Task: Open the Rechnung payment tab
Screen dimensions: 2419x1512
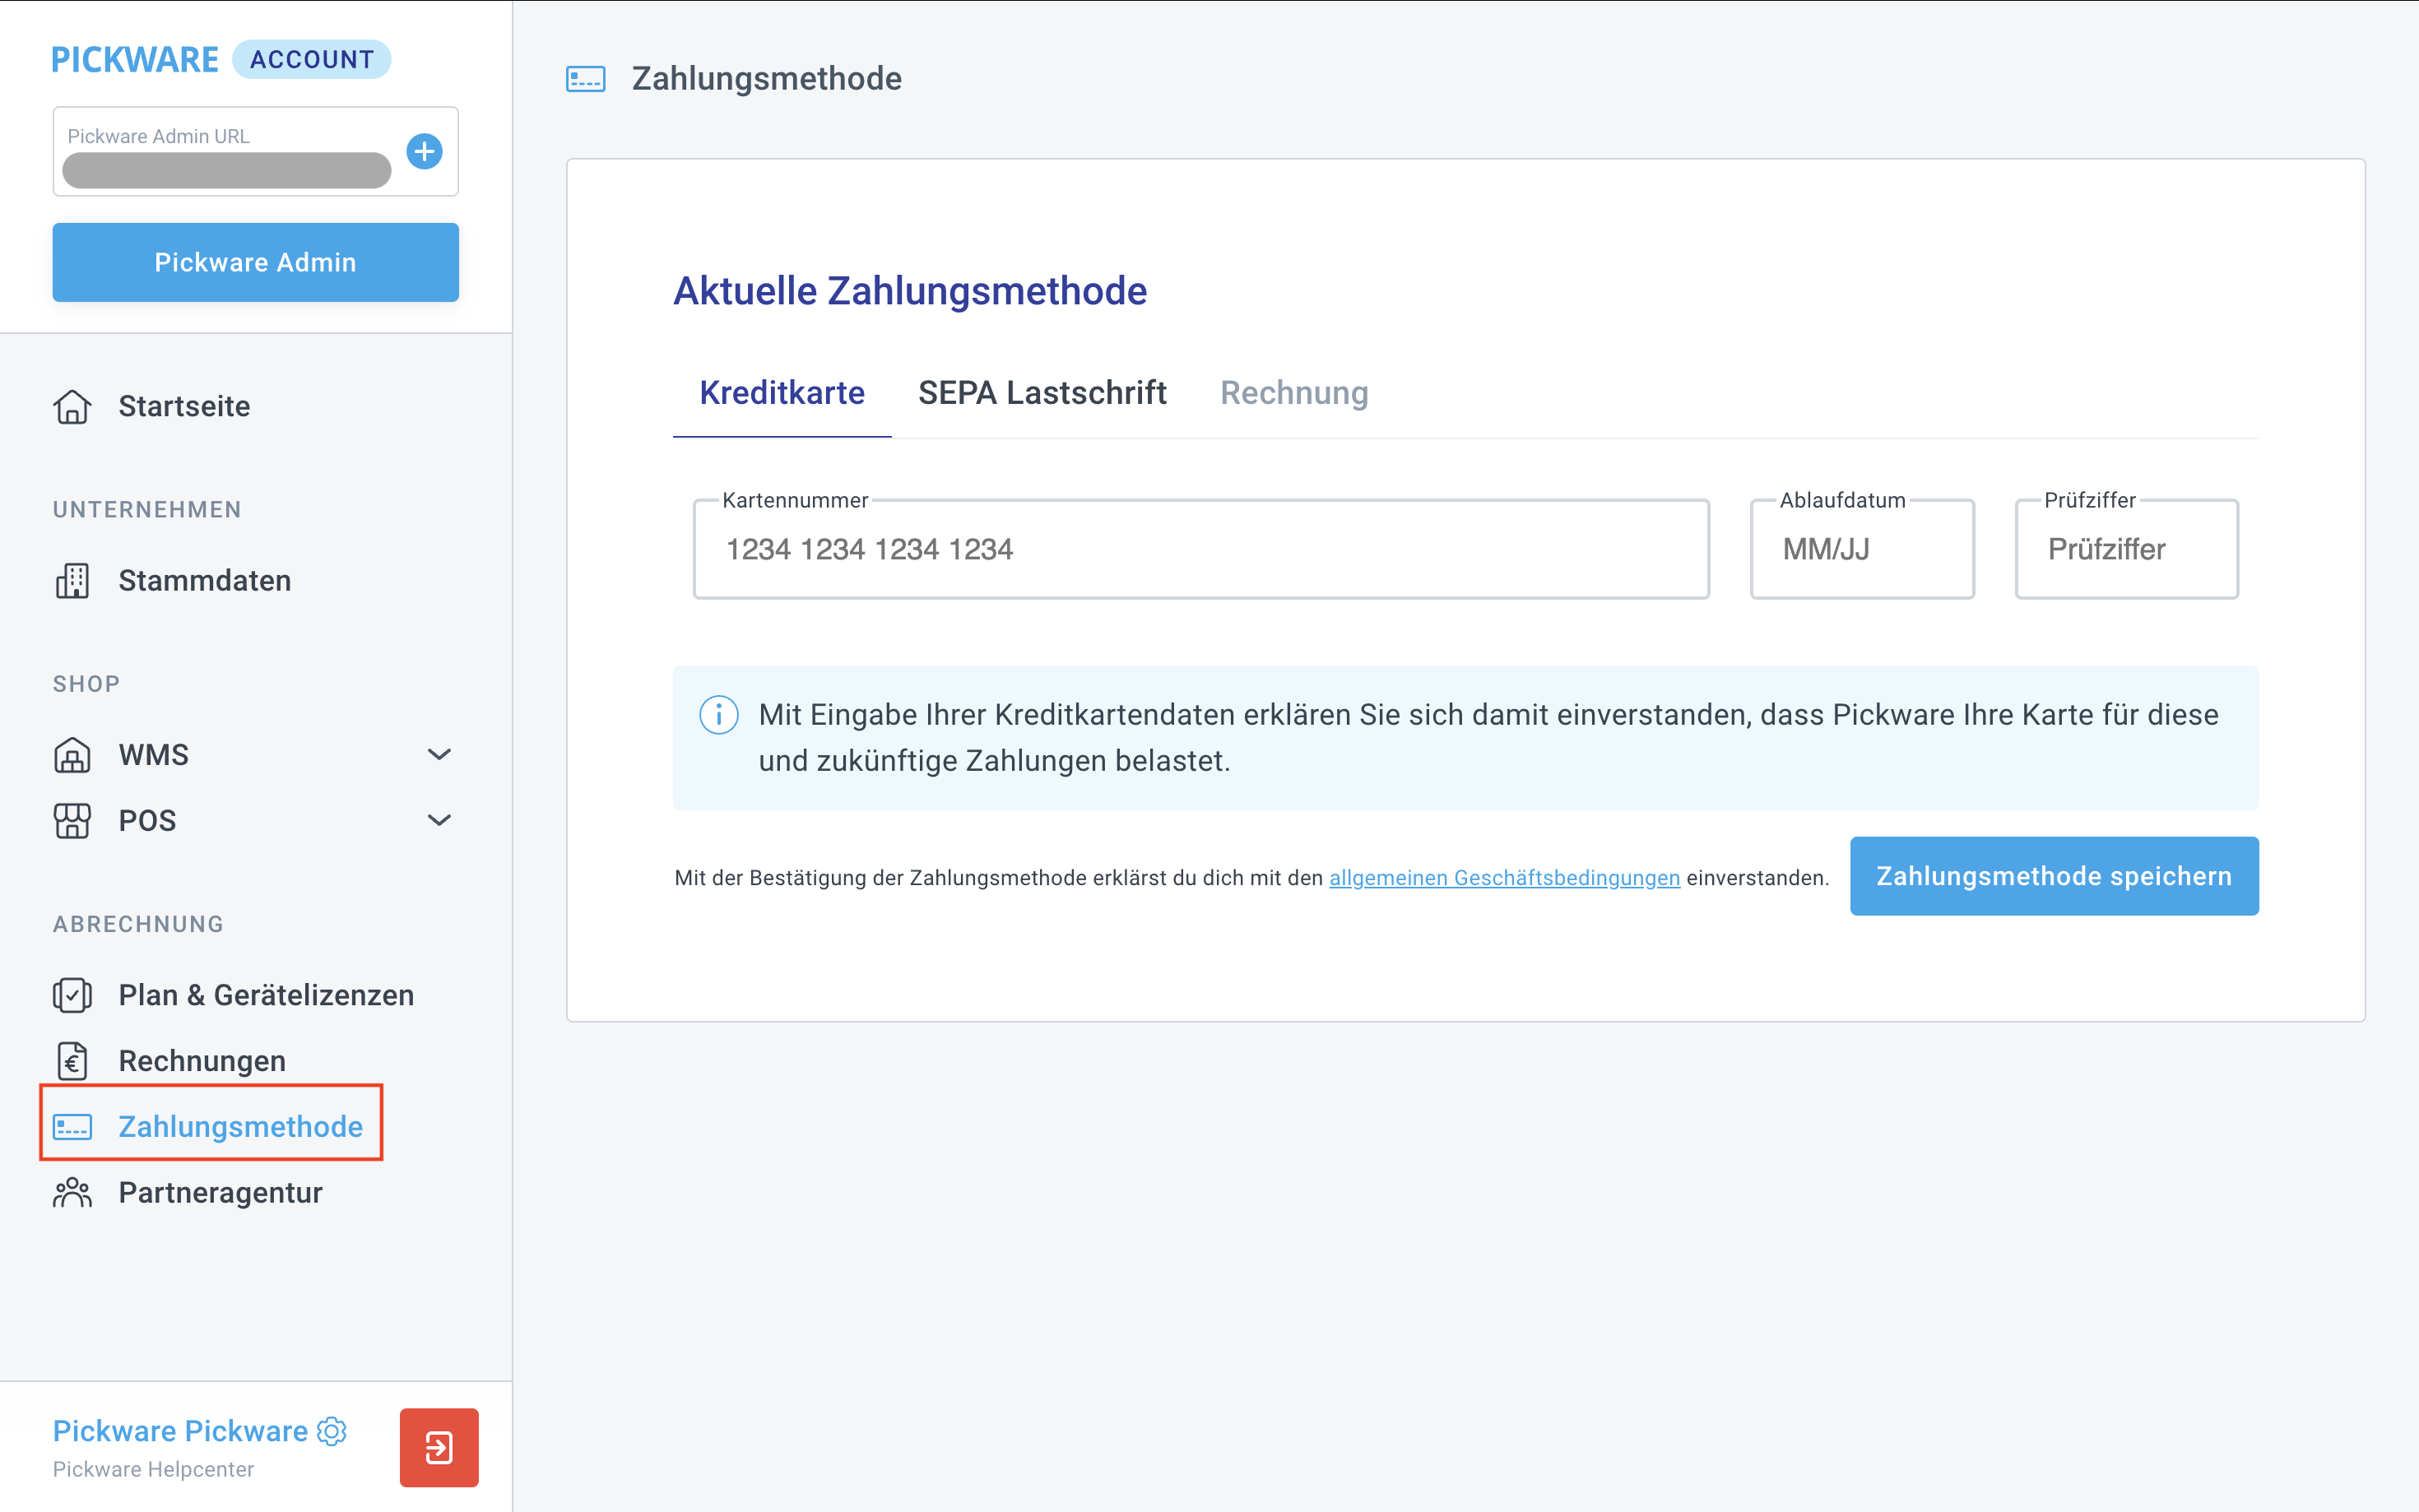Action: point(1294,393)
